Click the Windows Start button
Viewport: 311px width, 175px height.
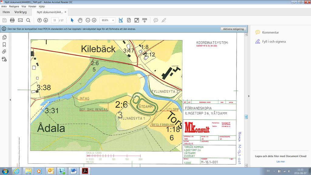point(5,171)
